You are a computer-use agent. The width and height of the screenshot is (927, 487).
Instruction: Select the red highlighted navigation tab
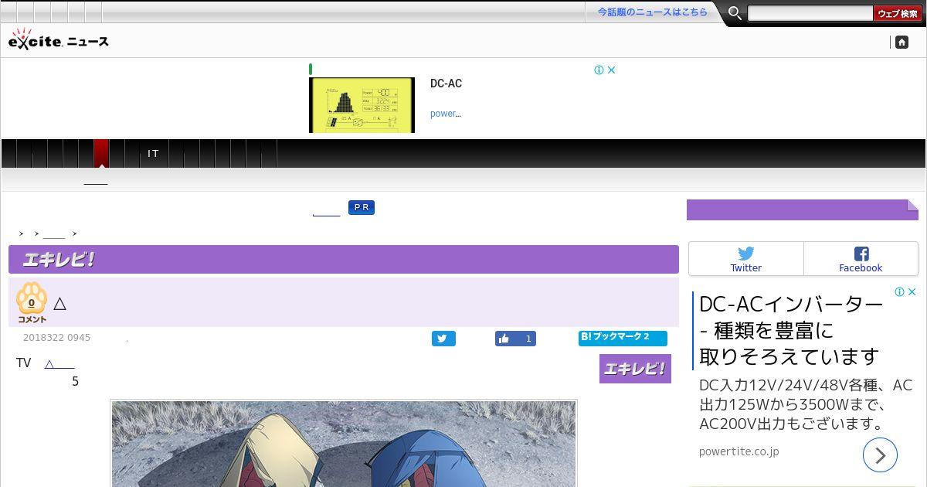101,153
